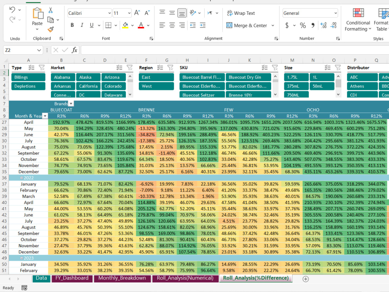Click the Orientation text angle icon
Screen dimensions: 389x292
click(193, 13)
